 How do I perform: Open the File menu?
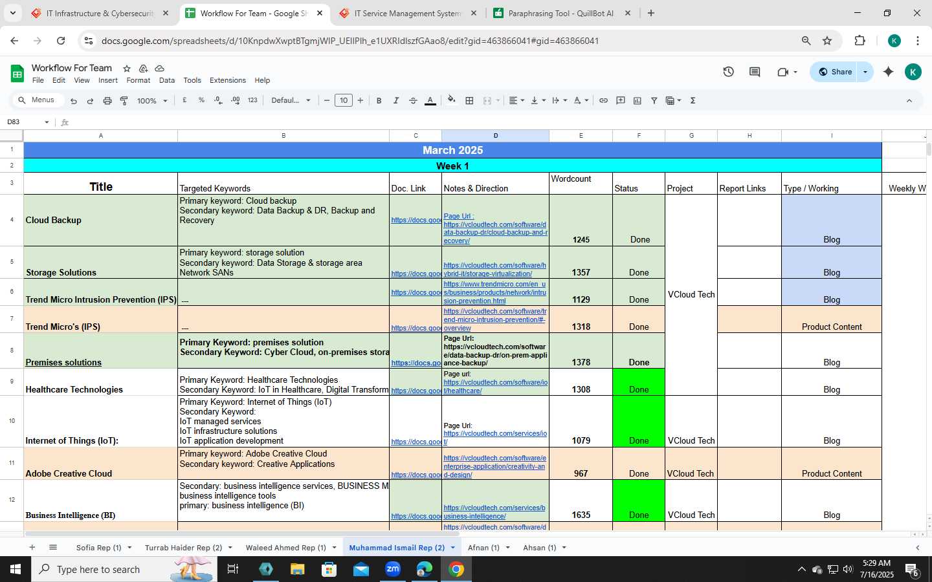(38, 80)
